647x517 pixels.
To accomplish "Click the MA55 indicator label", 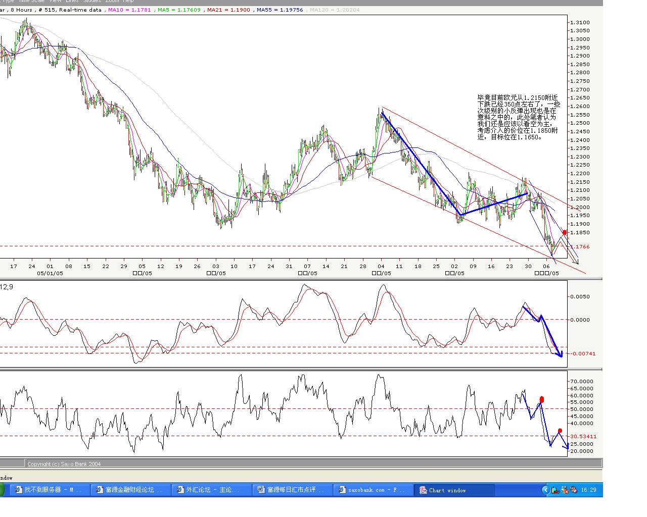I will (x=280, y=10).
